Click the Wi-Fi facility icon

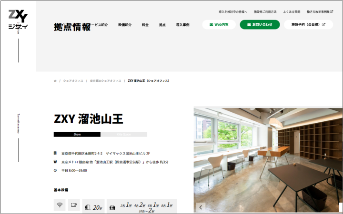[60, 205]
